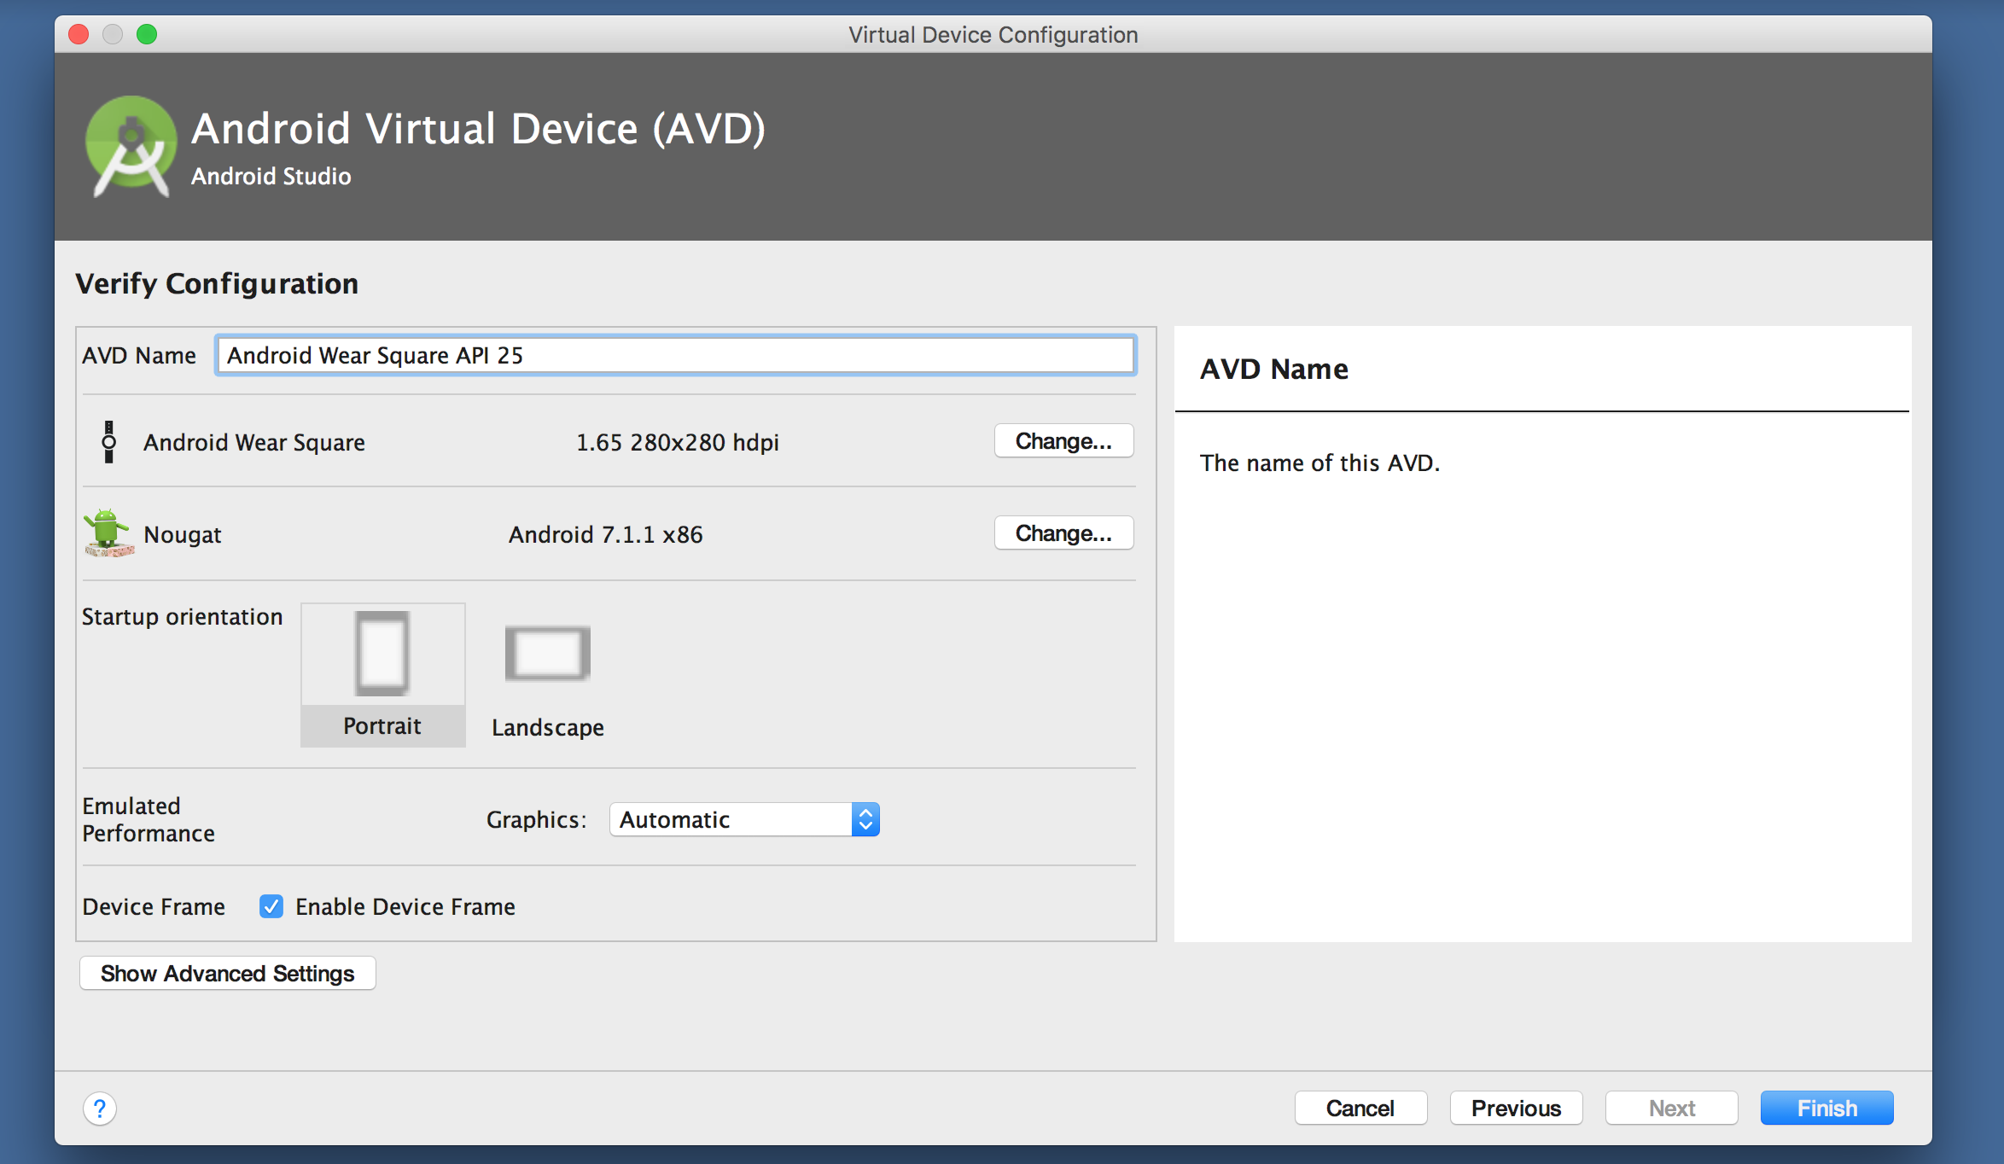Screen dimensions: 2004x1164
Task: Change the Nougat system image
Action: point(1063,533)
